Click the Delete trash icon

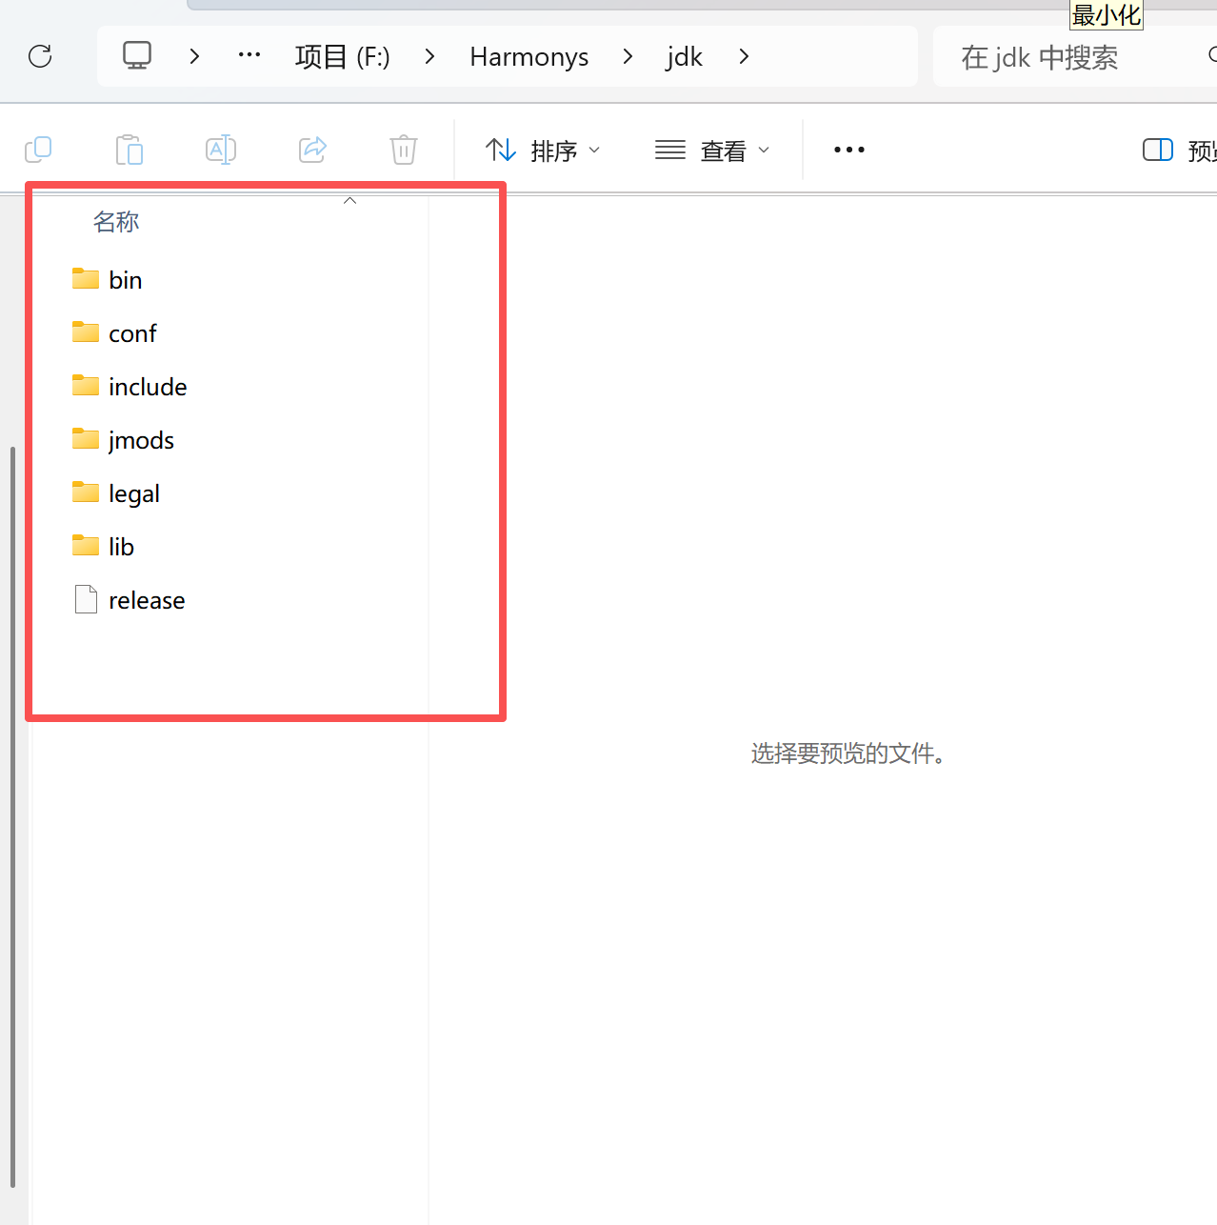coord(403,150)
